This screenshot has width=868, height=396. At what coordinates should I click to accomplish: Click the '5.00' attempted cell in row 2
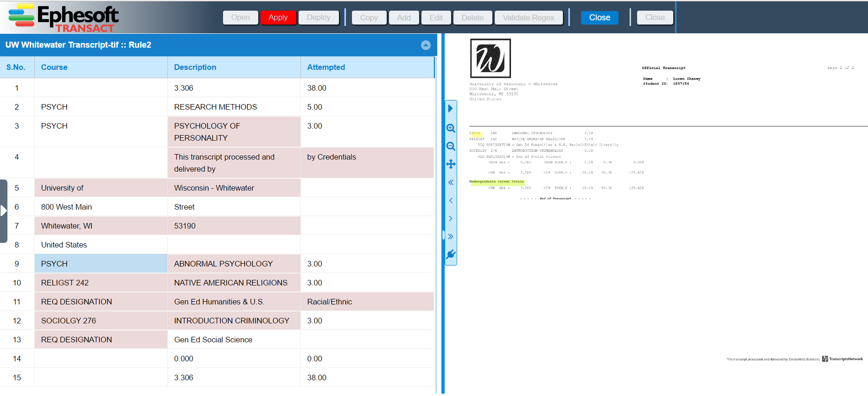click(367, 107)
